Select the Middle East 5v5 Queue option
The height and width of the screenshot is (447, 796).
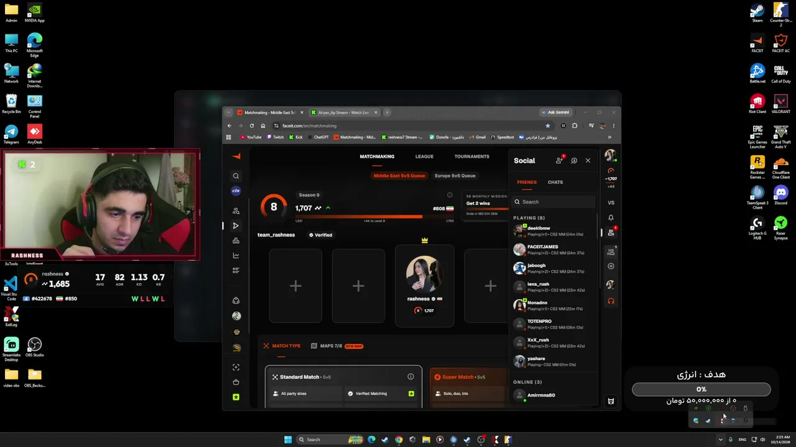coord(399,176)
